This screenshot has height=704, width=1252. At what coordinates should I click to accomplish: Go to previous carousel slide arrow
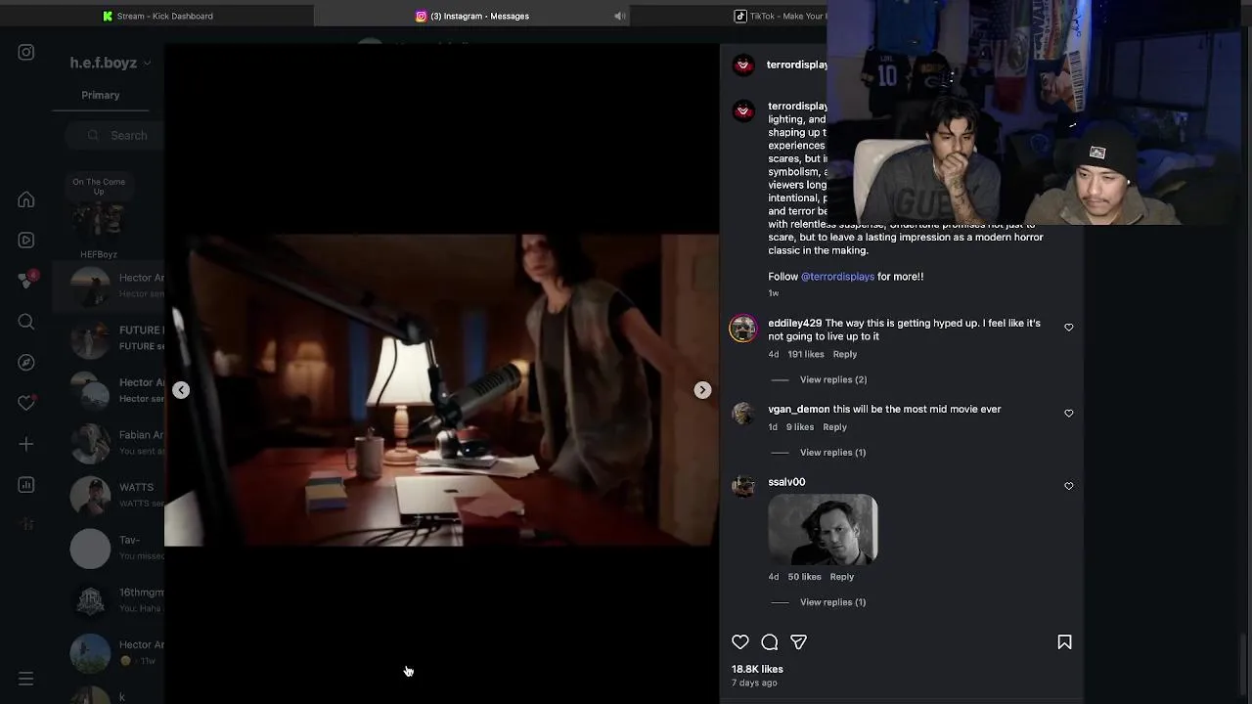[181, 390]
